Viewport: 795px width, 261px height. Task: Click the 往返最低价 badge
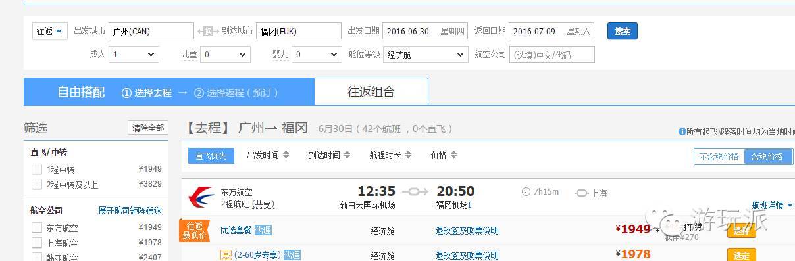pyautogui.click(x=194, y=231)
